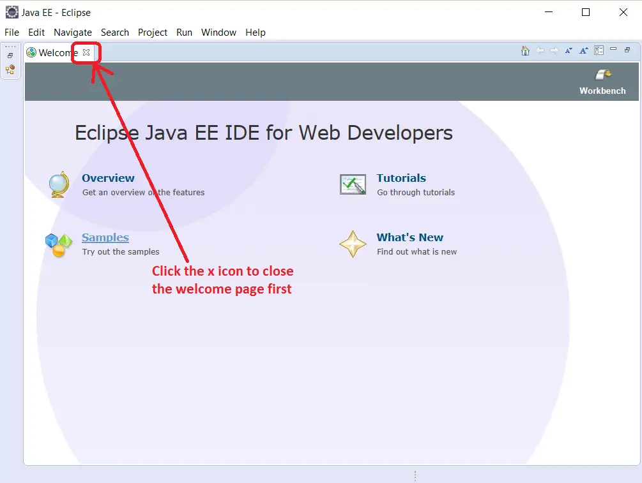This screenshot has height=483, width=642.
Task: Open the Help menu
Action: click(256, 33)
